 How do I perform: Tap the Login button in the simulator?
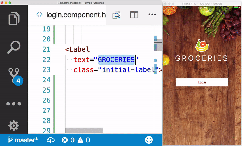pos(202,82)
